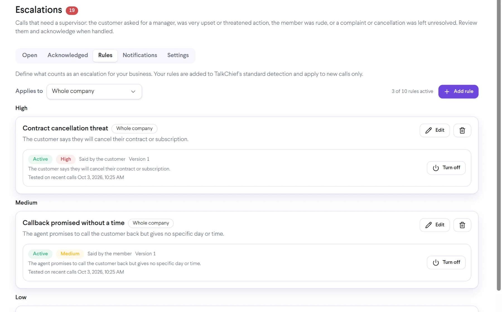Click 'Said by the customer' label
502x312 pixels.
102,159
